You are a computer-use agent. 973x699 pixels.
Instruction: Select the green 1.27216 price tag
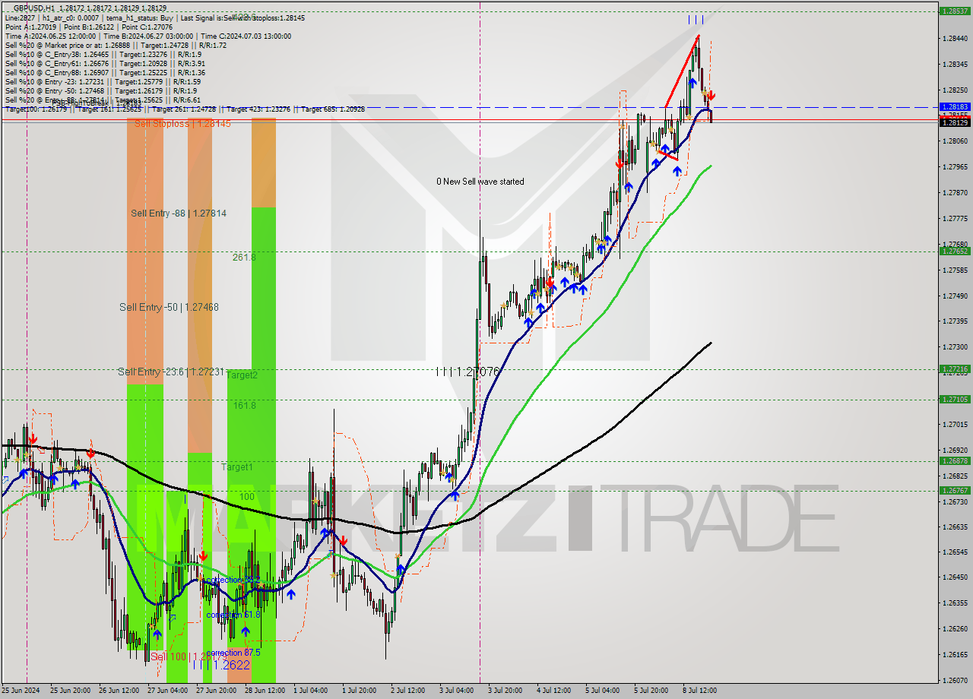(x=954, y=369)
